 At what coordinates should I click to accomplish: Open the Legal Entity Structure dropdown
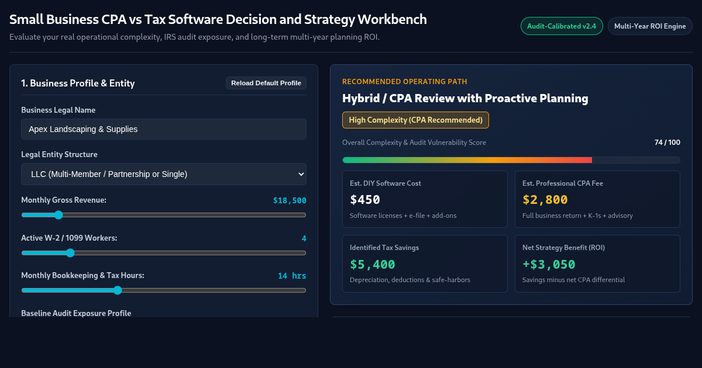tap(164, 174)
